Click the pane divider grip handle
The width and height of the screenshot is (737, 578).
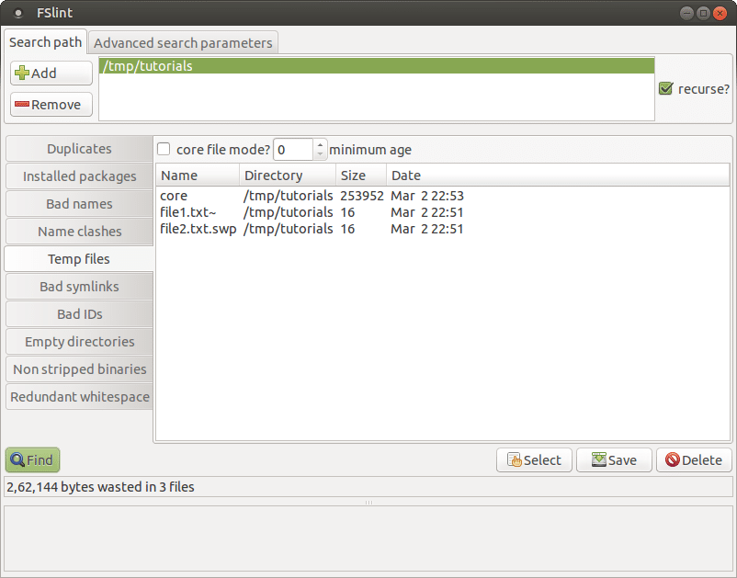[369, 503]
